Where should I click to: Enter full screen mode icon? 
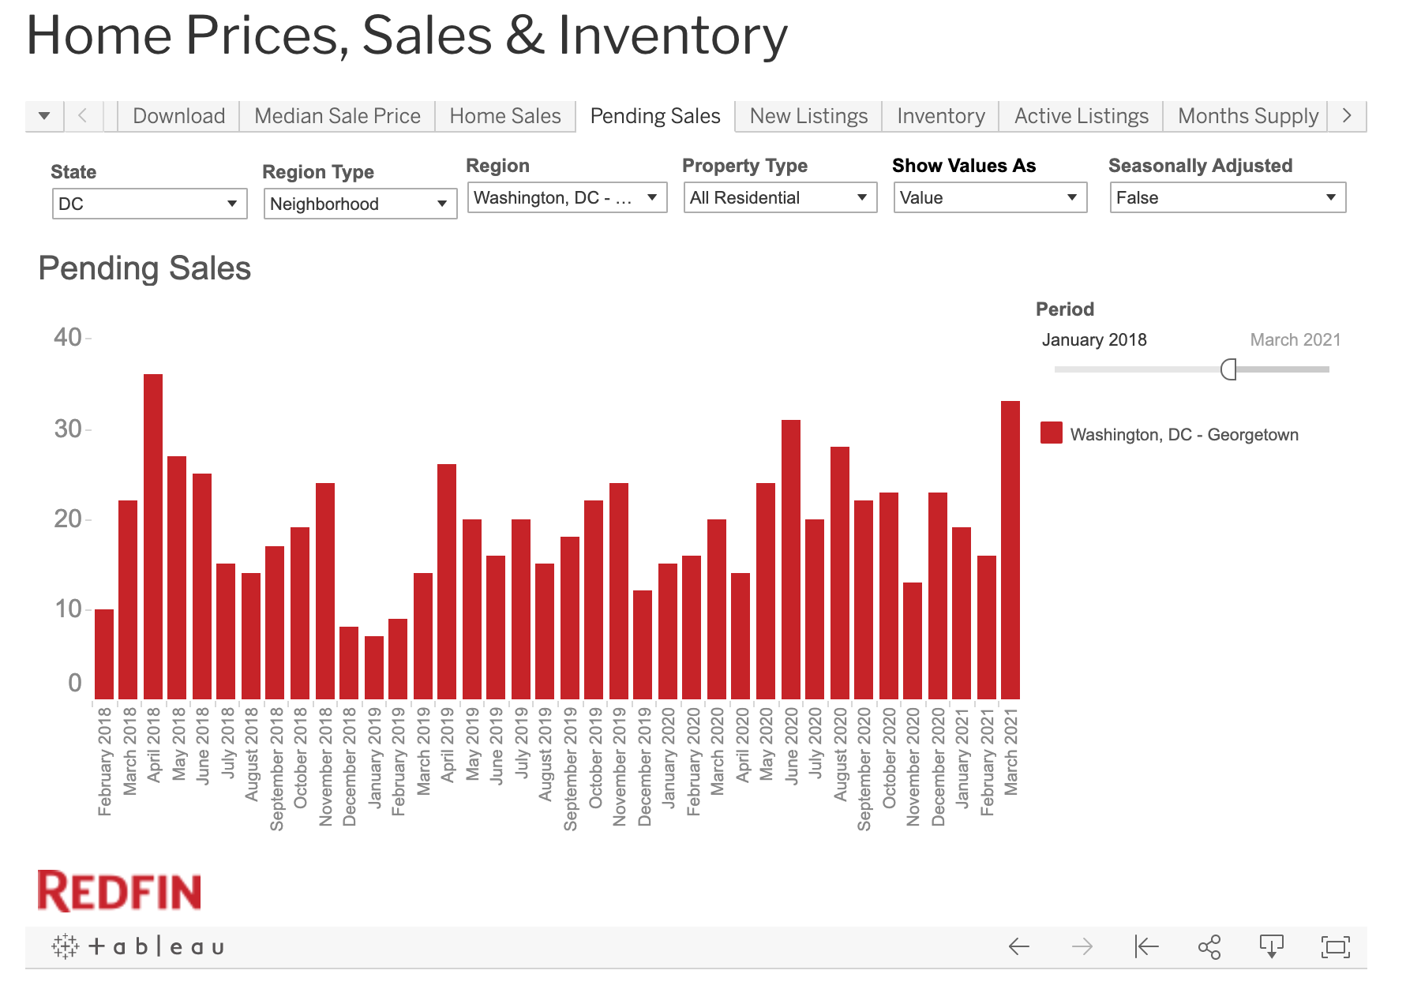pyautogui.click(x=1335, y=946)
